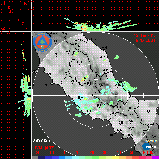Viewport: 159px width, 159px height.
Task: Click the HIMET logo
Action: tap(150, 147)
